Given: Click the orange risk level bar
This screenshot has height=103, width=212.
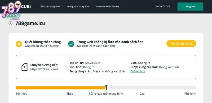Looking at the screenshot, I should point(61,88).
